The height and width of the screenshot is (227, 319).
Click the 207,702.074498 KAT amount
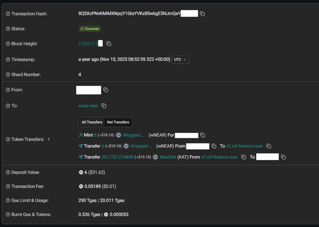pos(117,157)
